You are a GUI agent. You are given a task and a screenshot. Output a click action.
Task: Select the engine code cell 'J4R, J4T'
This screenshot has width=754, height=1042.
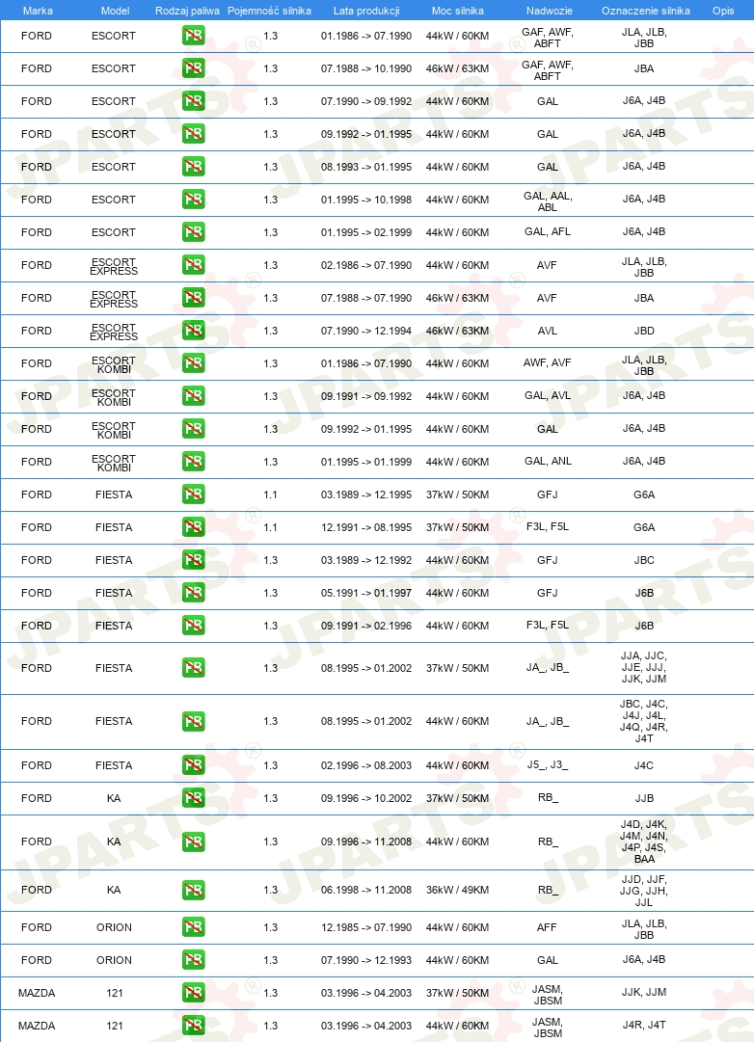644,1025
